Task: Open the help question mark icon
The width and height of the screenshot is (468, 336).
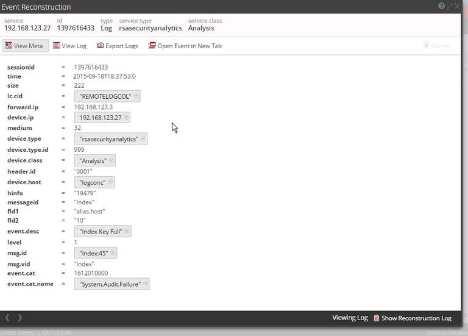Action: click(x=441, y=6)
